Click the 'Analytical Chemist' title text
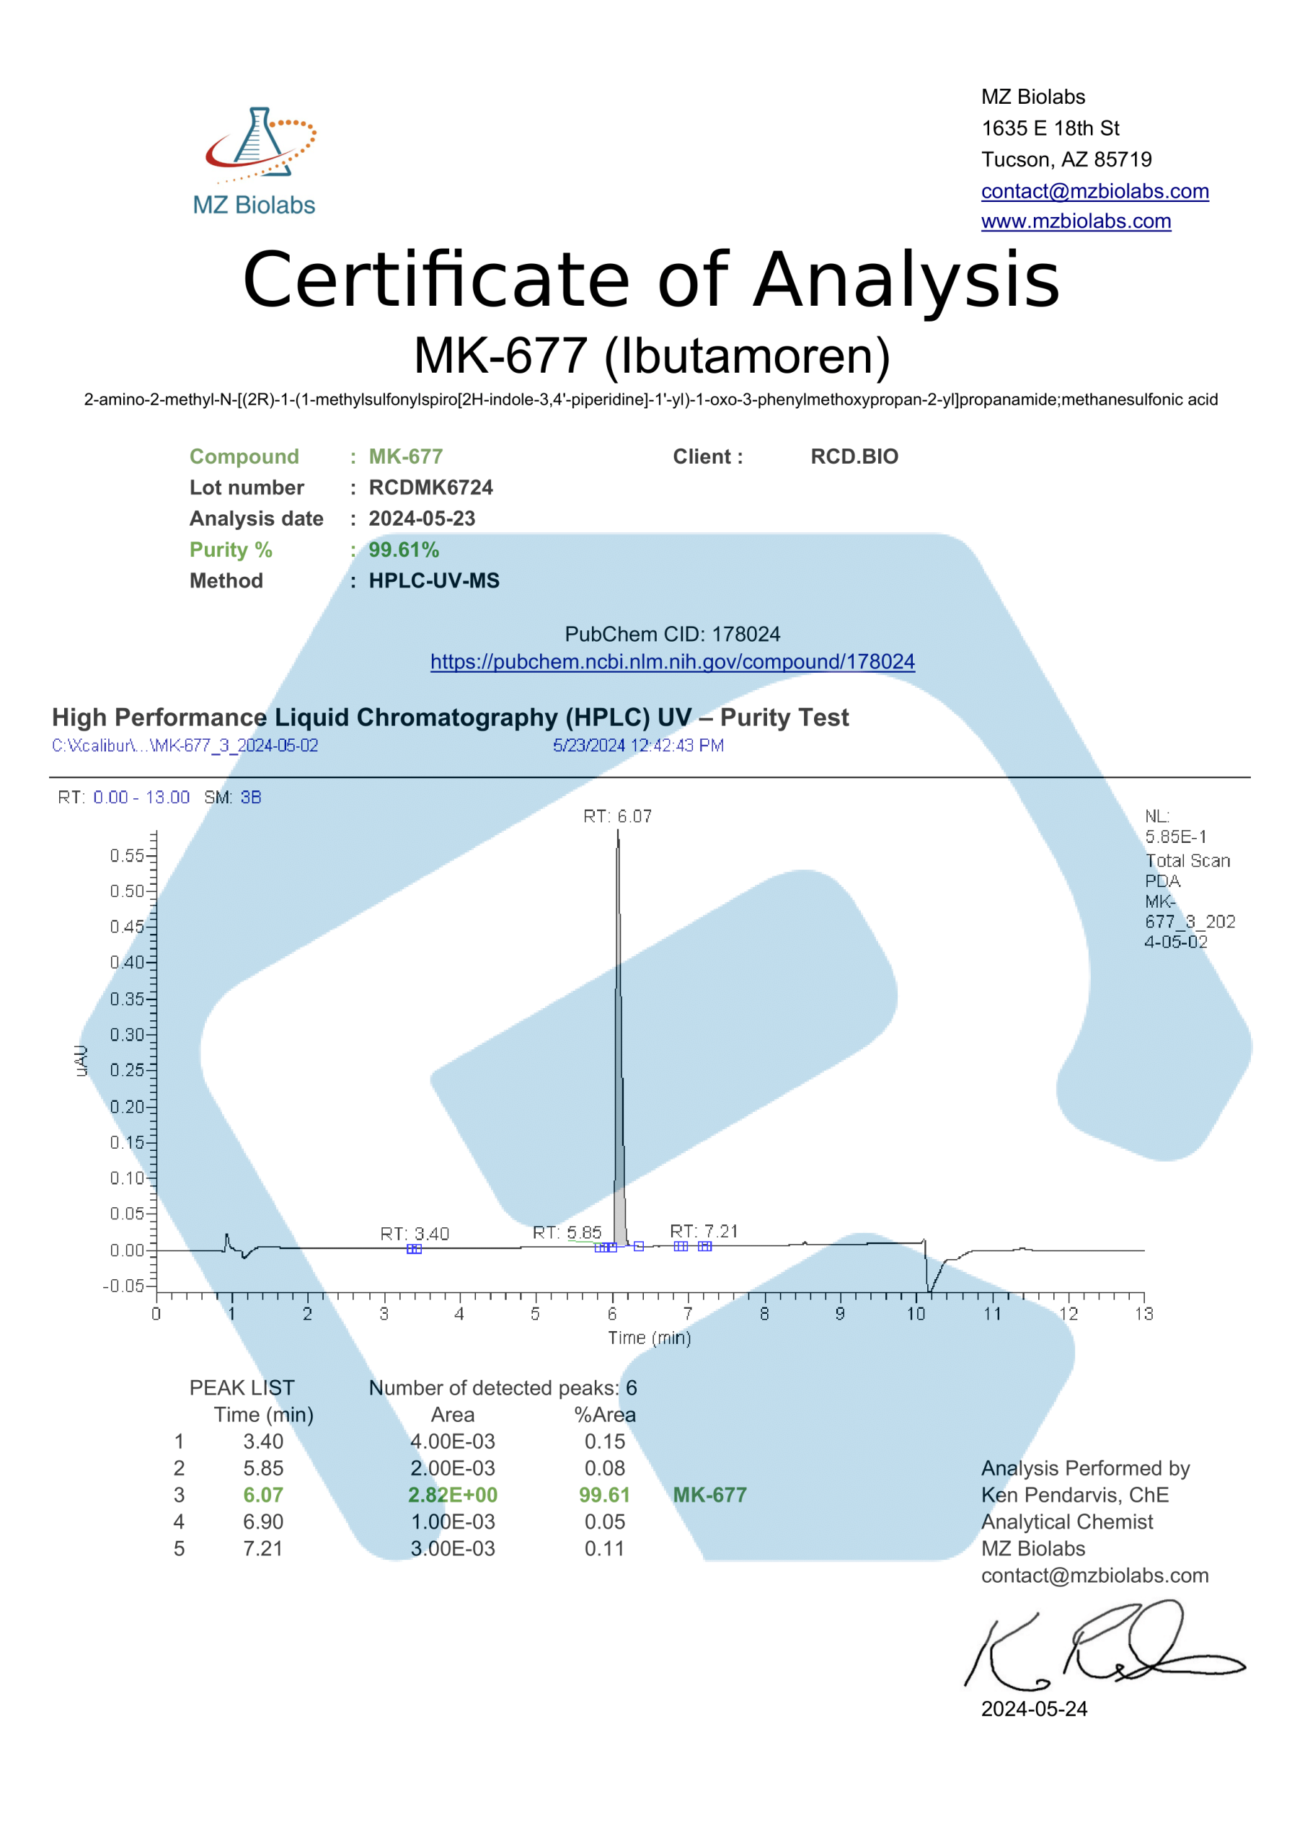 tap(1067, 1522)
